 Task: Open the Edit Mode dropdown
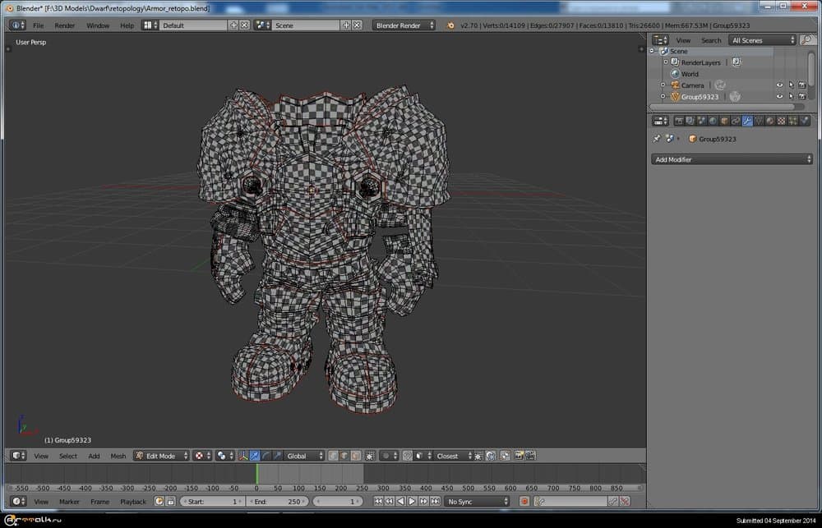click(x=161, y=456)
